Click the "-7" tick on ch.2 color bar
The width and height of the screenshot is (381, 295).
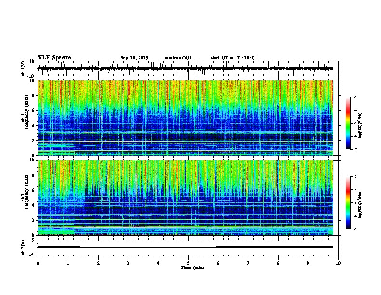(355, 229)
